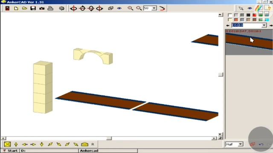The image size is (273, 153).
Task: Click the second up-right diagonal arrow icon
Action: [x=67, y=144]
